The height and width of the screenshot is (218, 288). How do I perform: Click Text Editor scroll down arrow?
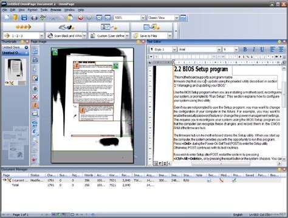[284, 159]
